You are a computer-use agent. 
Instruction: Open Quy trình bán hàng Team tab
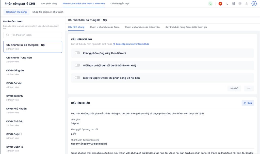point(186,27)
